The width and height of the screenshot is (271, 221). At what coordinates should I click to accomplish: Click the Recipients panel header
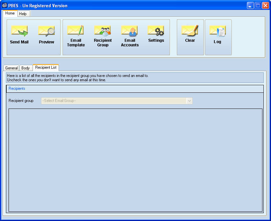click(x=16, y=88)
